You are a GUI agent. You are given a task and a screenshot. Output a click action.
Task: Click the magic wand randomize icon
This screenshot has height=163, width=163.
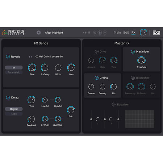(95, 33)
